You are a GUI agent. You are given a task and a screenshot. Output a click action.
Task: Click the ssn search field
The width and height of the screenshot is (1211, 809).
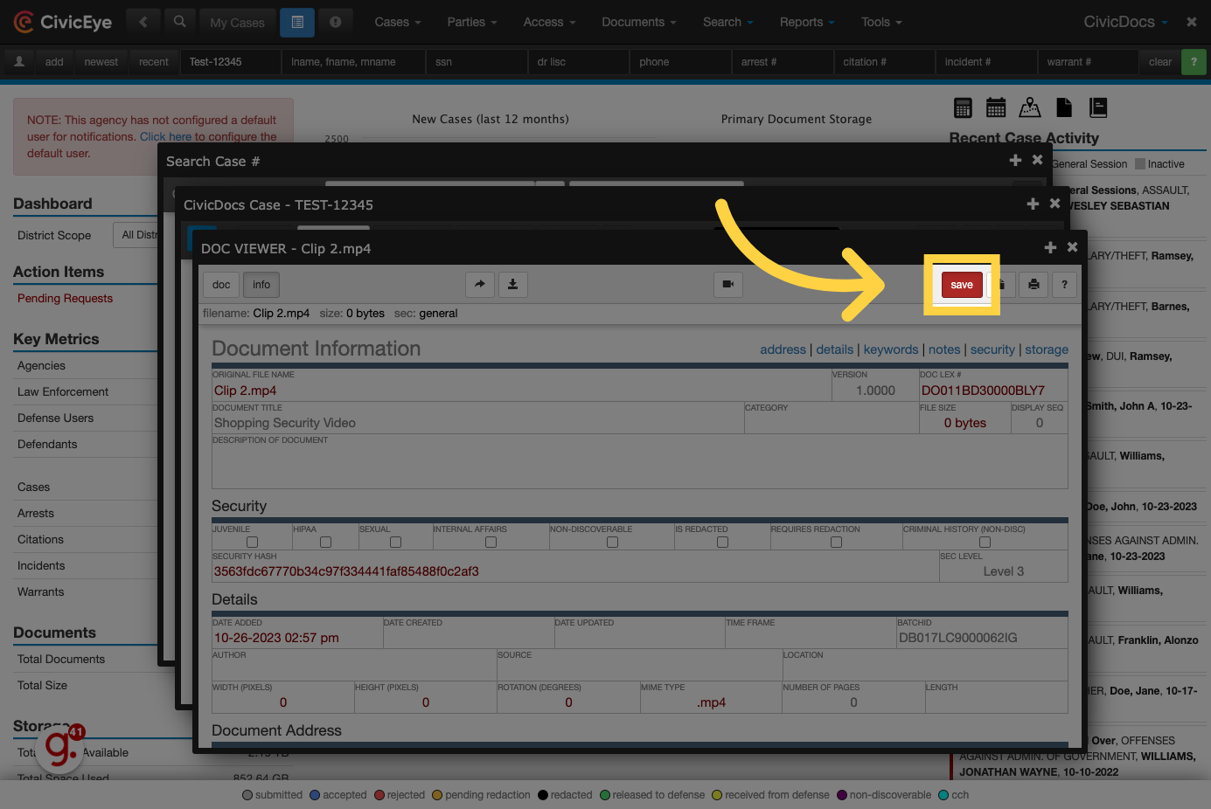476,62
